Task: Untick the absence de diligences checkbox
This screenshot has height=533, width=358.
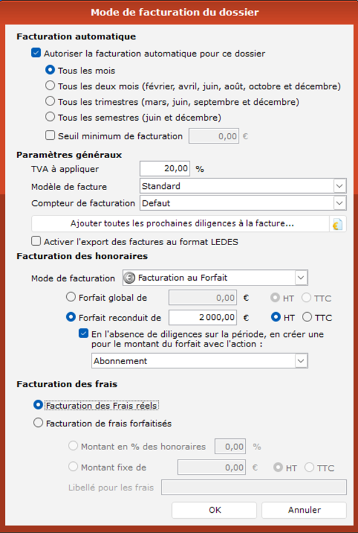Action: tap(84, 334)
